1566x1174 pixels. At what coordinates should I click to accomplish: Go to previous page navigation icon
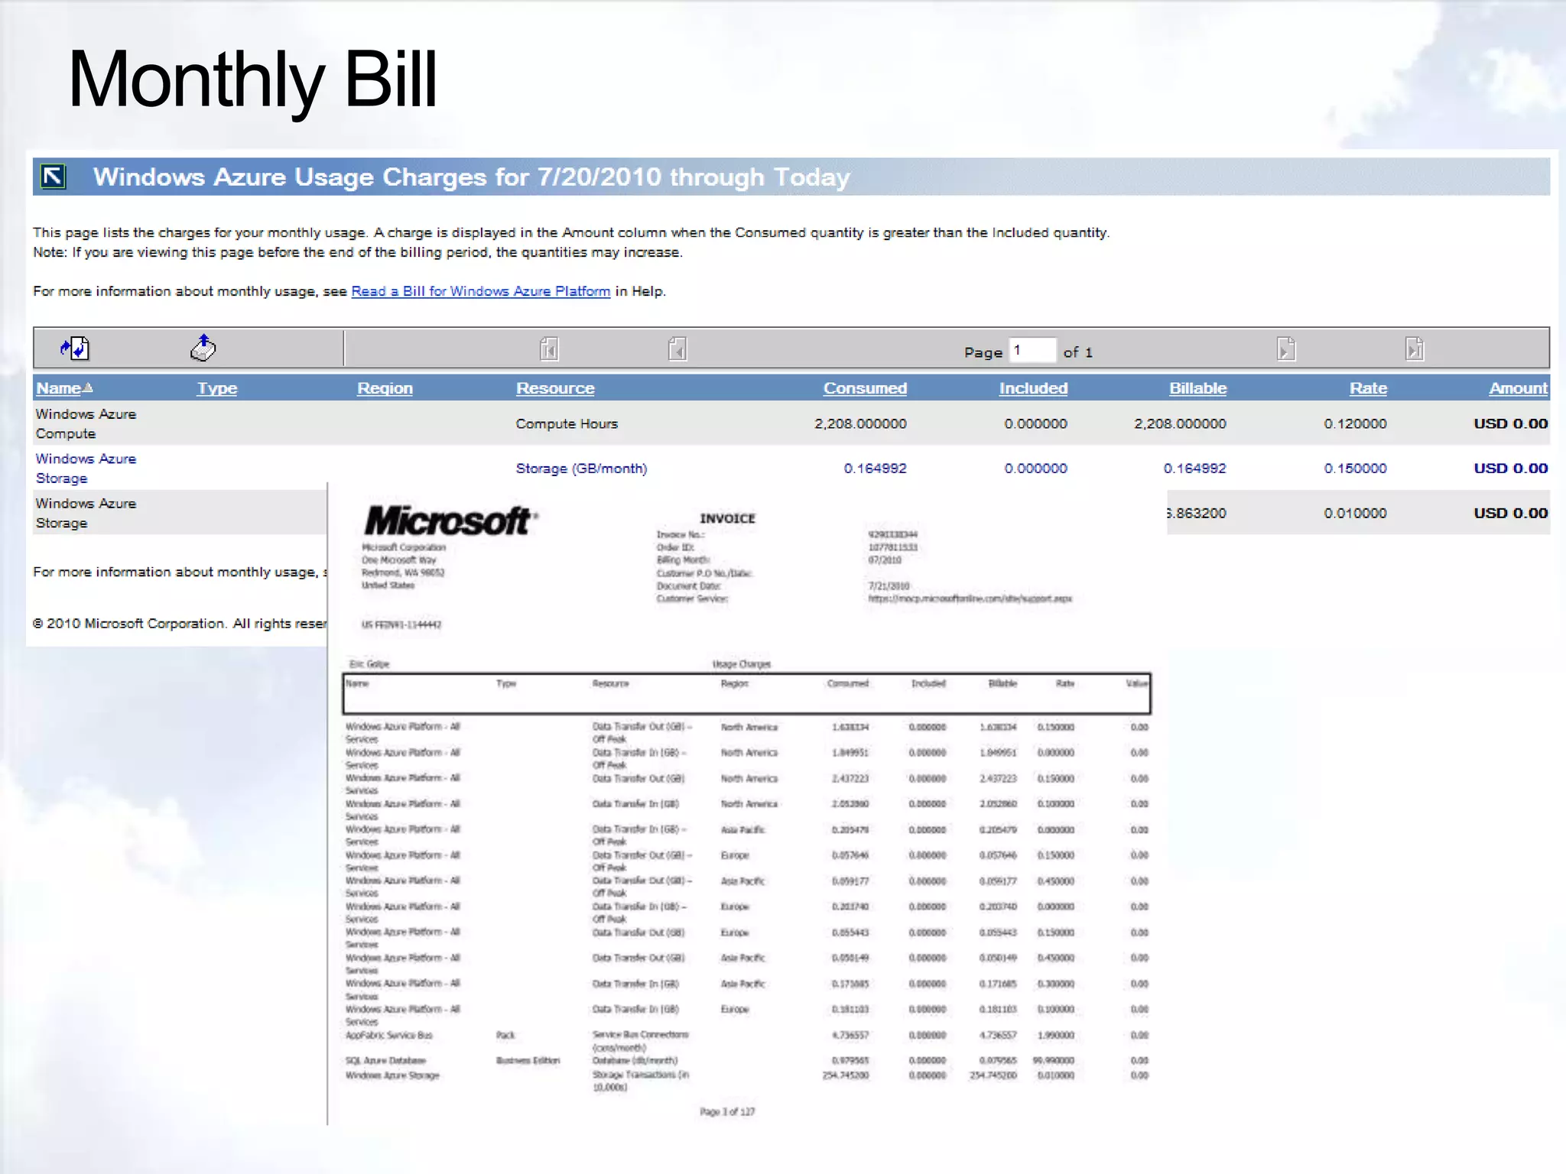pos(677,349)
